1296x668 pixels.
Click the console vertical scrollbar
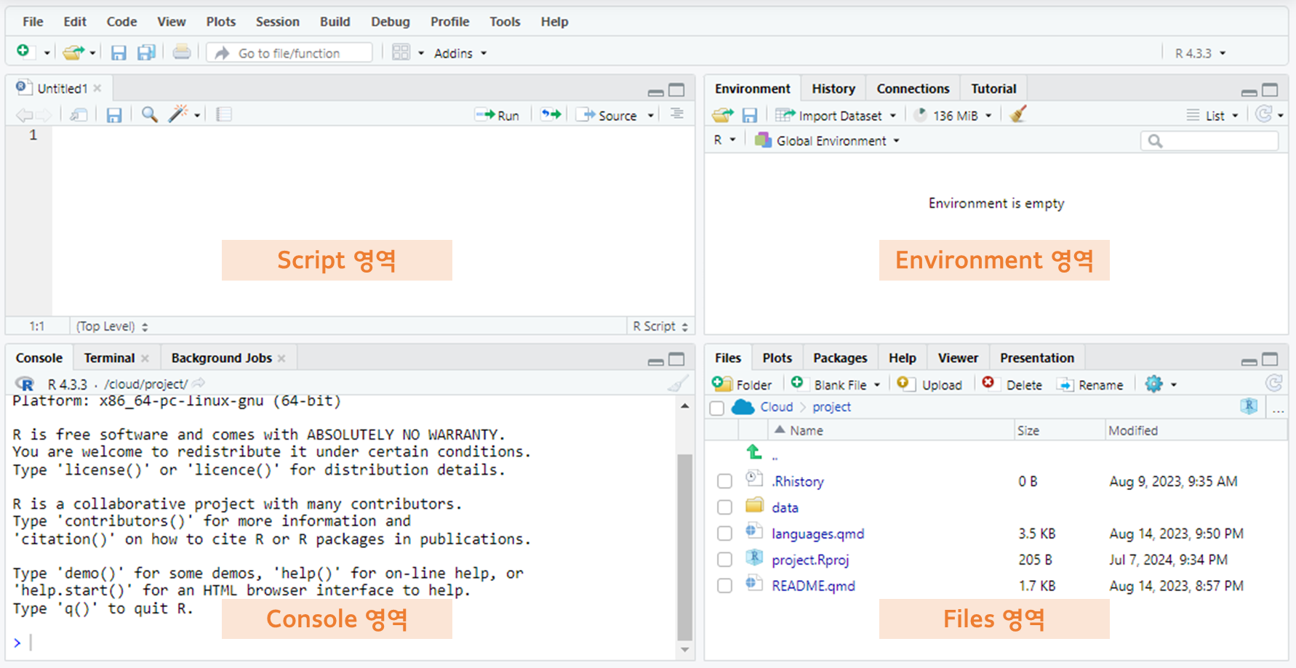point(684,547)
